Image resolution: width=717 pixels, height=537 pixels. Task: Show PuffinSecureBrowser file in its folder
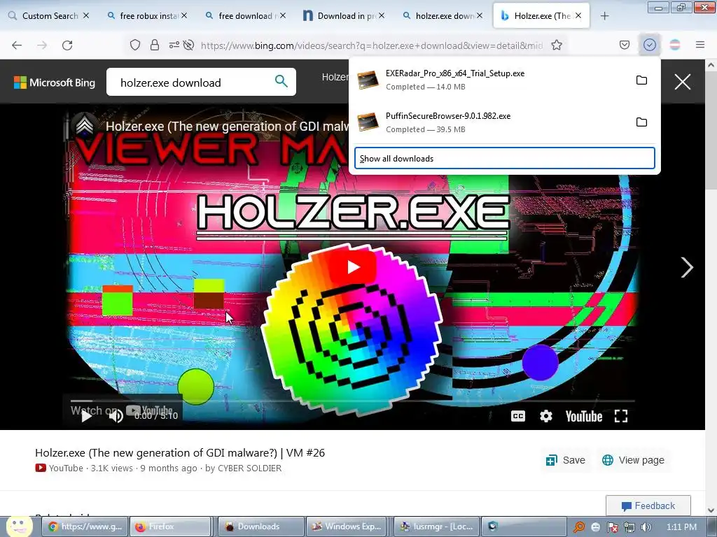[x=641, y=122]
